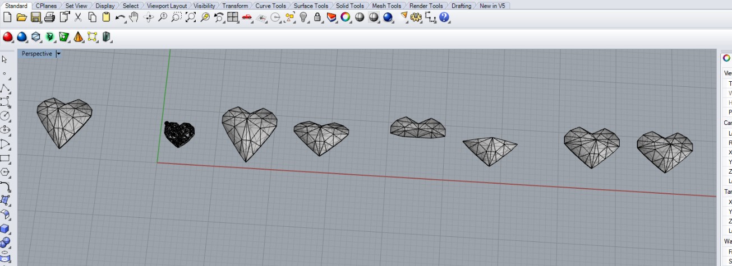This screenshot has height=266, width=732.
Task: Click the Zoom Extents icon
Action: coord(191,17)
